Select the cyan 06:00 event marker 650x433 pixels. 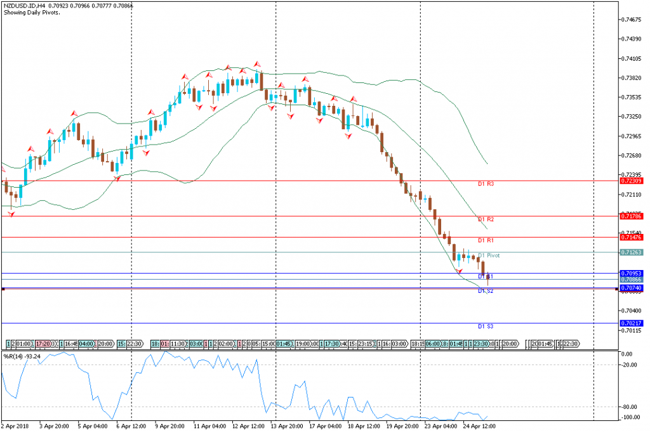pyautogui.click(x=433, y=344)
